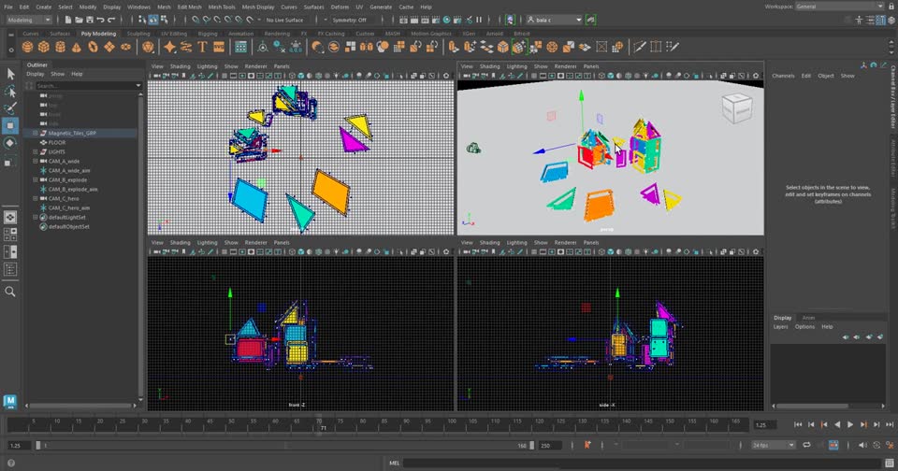Viewport: 898px width, 471px height.
Task: Click Layers in Display panel
Action: pyautogui.click(x=780, y=326)
